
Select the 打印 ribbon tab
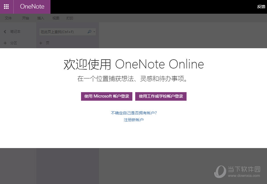[x=70, y=18]
